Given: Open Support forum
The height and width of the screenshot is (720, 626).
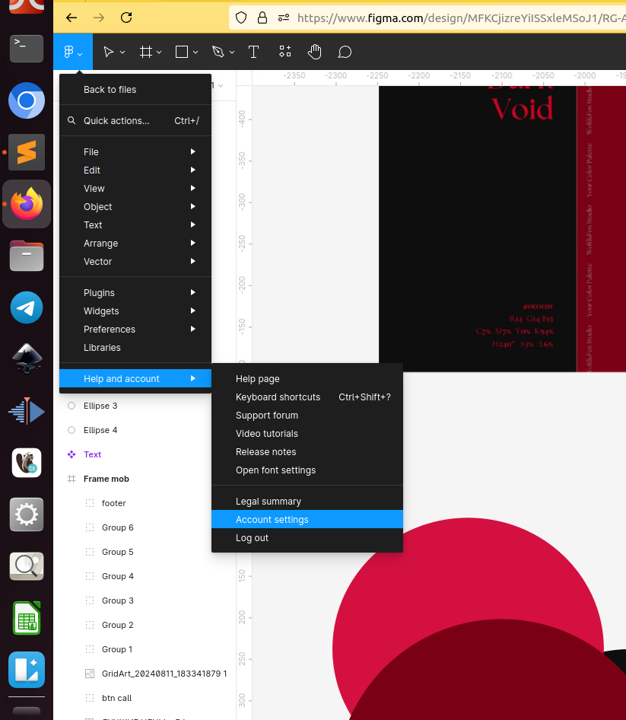Looking at the screenshot, I should (x=307, y=416).
